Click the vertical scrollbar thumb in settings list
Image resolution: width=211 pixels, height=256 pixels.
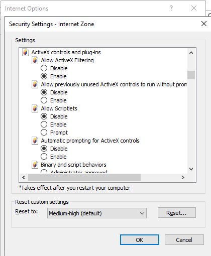(x=191, y=75)
